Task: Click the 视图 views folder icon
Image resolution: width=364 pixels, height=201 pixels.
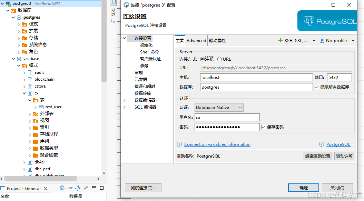Action: coord(36,121)
